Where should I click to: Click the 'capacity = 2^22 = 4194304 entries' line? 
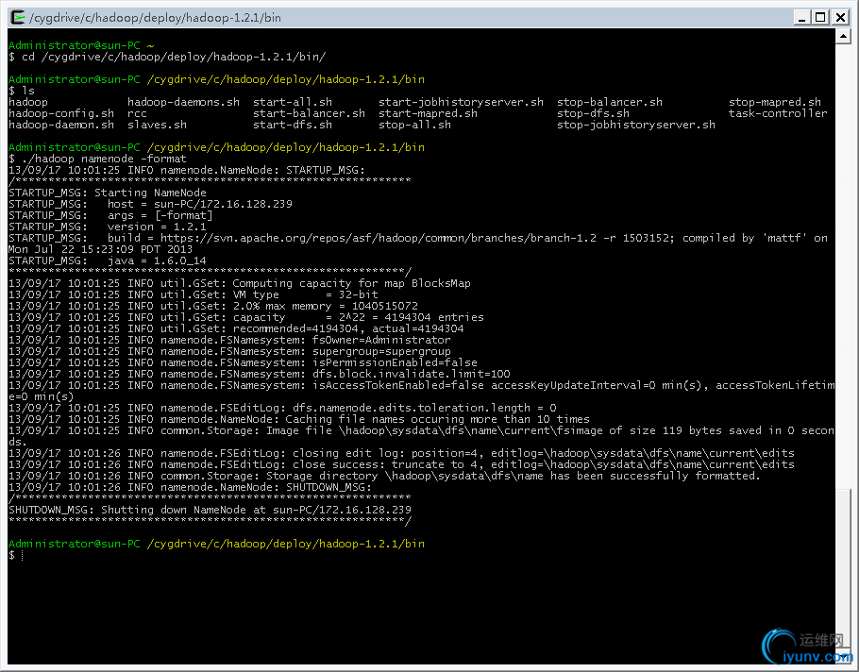pyautogui.click(x=246, y=318)
